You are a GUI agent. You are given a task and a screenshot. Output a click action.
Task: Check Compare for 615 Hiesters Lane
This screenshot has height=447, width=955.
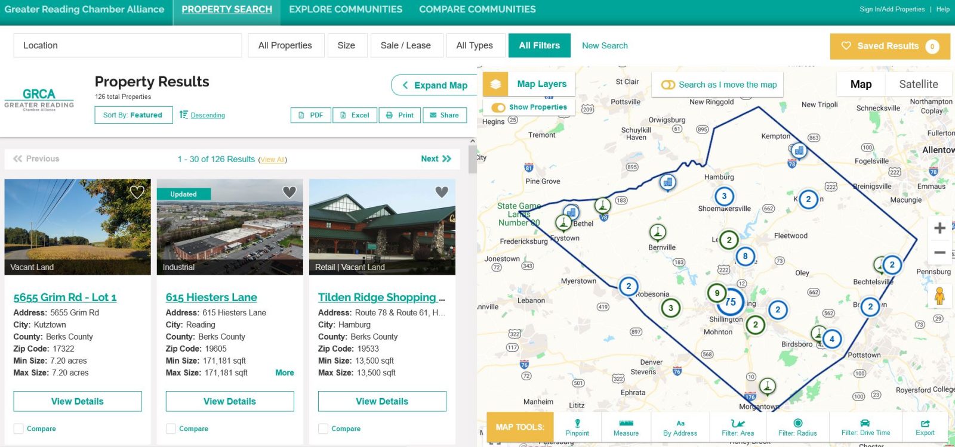tap(171, 429)
